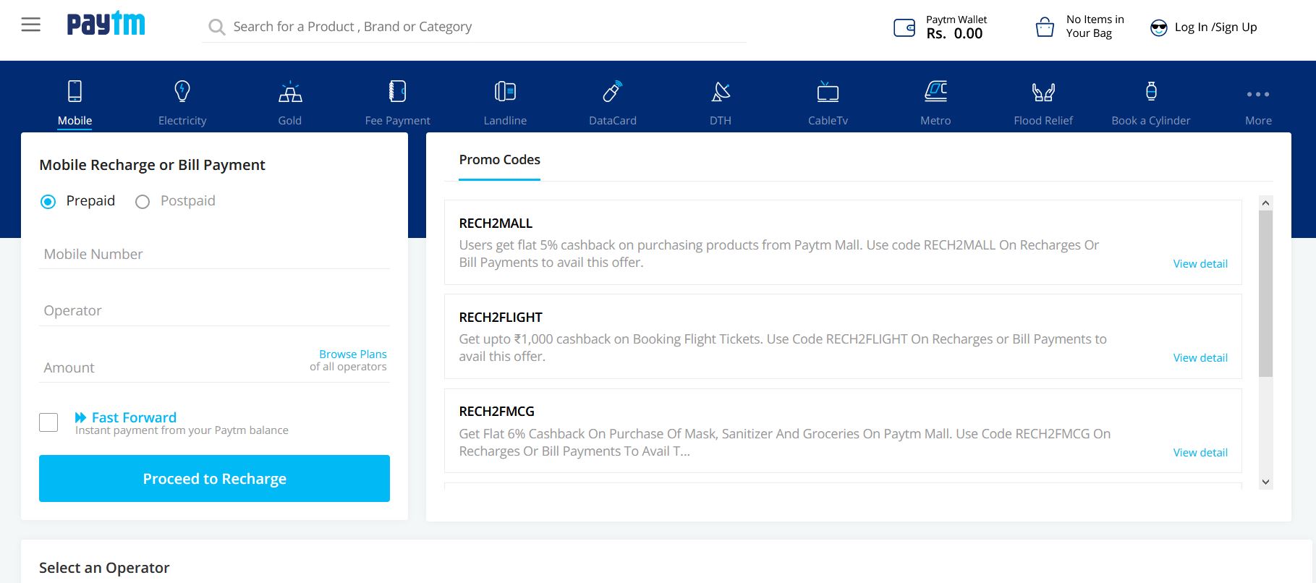Select the Mobile phone icon
1316x583 pixels.
pos(75,91)
